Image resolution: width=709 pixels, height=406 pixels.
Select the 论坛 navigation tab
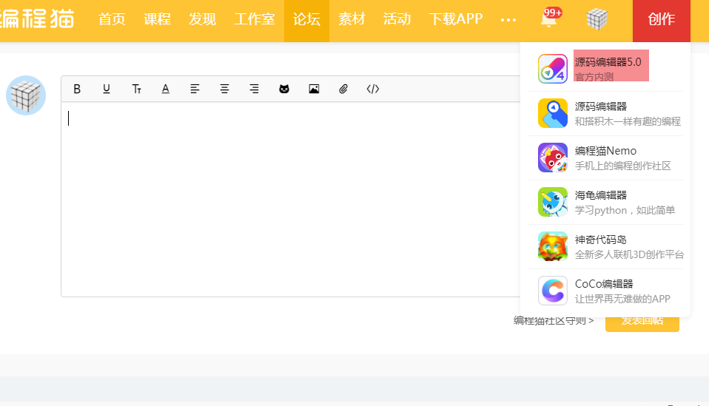point(306,20)
